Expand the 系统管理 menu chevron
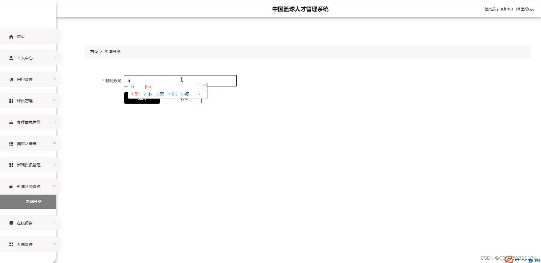Viewport: 541px width, 263px height. coord(55,244)
